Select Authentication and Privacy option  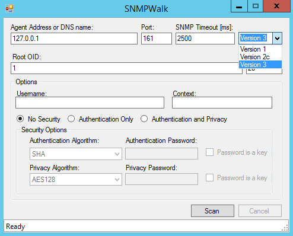point(144,119)
